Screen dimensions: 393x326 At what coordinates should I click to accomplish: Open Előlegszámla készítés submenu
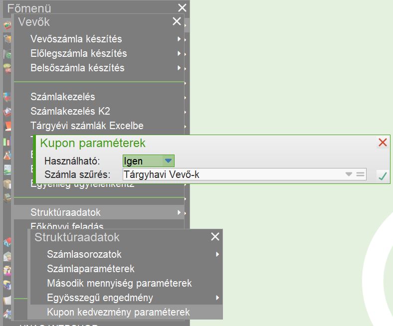tap(99, 54)
